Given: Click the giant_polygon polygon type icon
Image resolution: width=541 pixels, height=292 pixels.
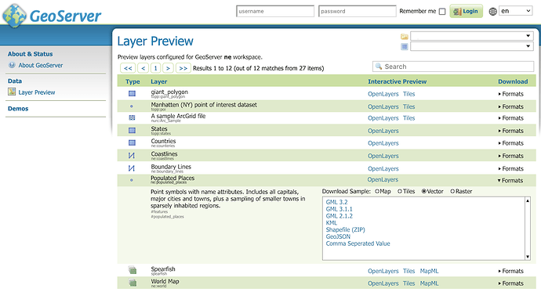Looking at the screenshot, I should [x=132, y=93].
